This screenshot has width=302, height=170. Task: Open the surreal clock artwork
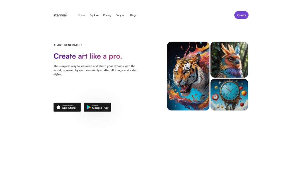point(229,95)
